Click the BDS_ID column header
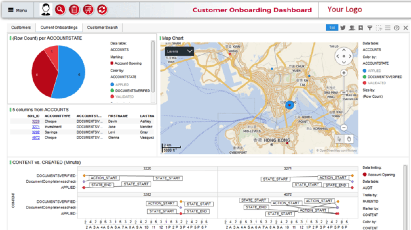411x230 pixels. 33,116
